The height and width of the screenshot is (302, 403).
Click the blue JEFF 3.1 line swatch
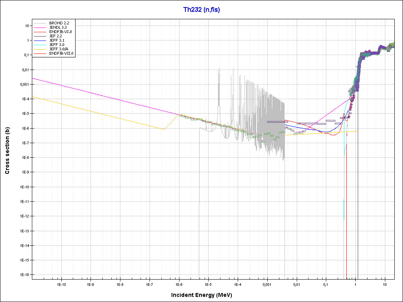(40, 40)
